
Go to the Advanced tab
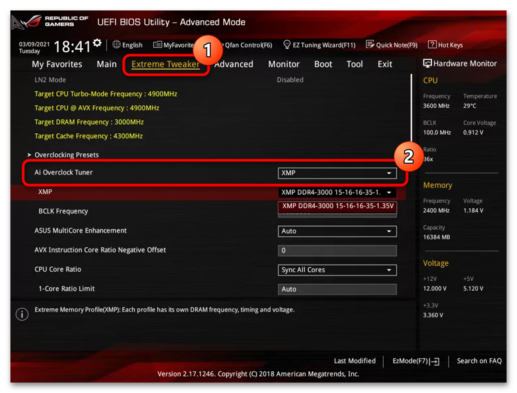coord(234,64)
